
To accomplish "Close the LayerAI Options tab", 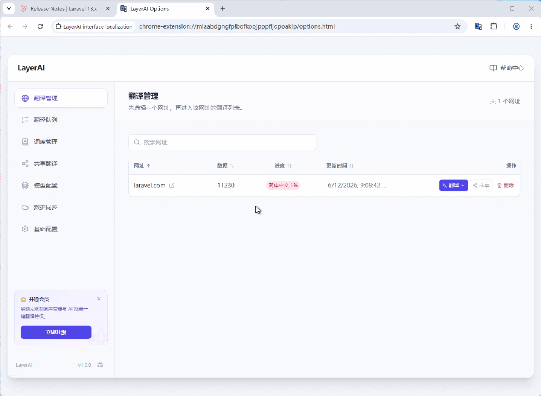I will 207,8.
